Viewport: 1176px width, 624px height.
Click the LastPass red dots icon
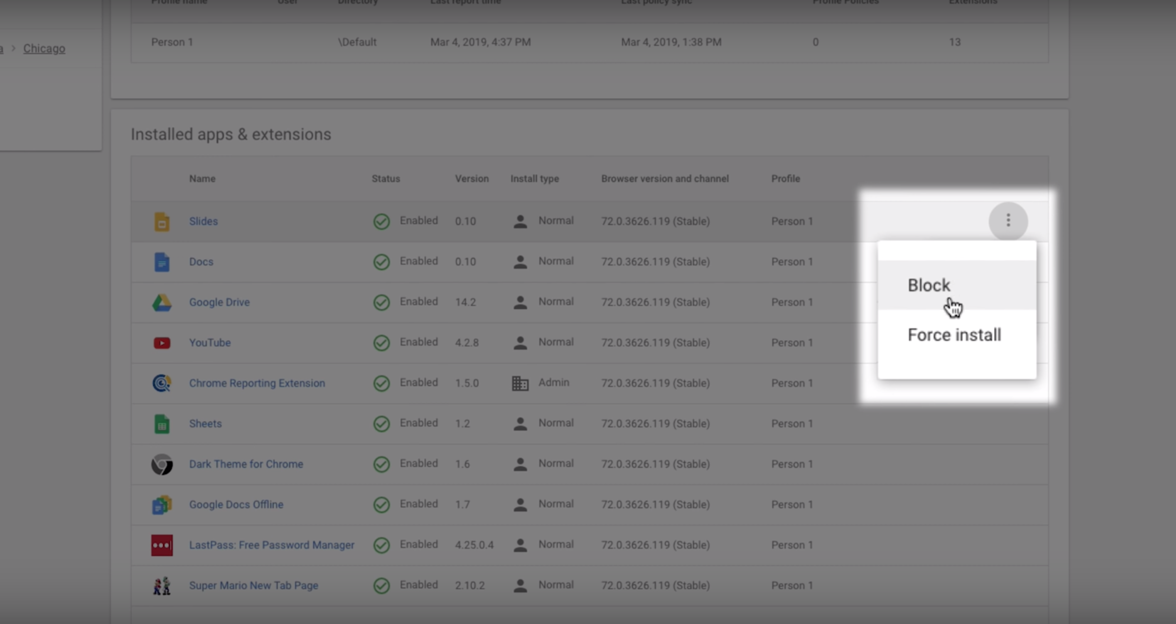coord(161,545)
